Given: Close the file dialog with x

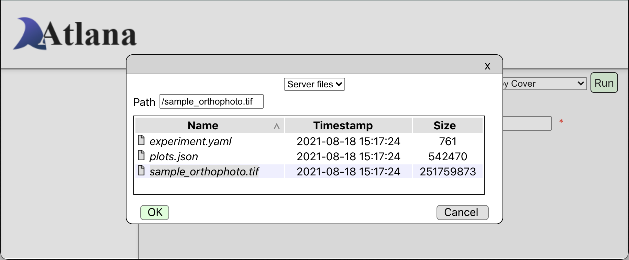Looking at the screenshot, I should 487,66.
